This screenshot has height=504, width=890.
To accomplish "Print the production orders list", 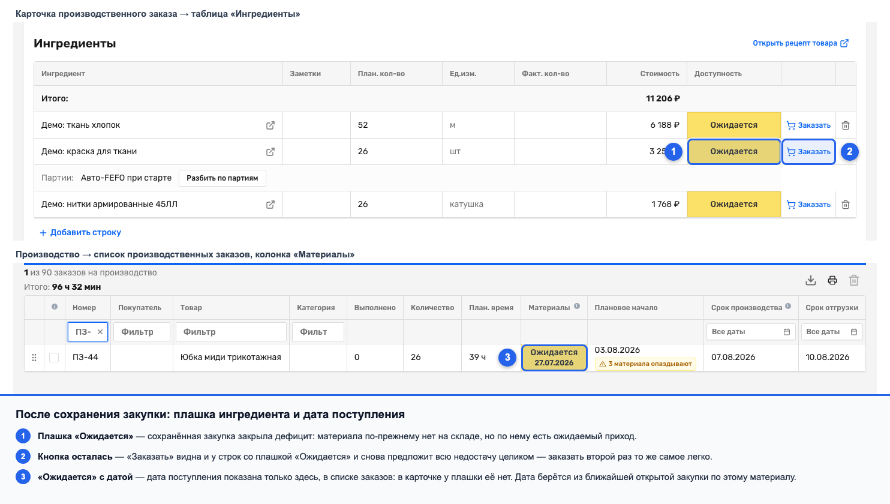I will coord(832,280).
